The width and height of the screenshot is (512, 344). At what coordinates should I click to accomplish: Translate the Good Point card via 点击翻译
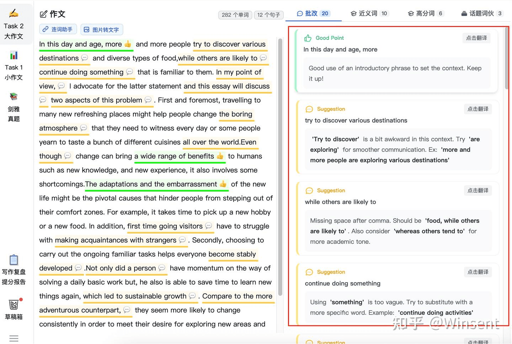tap(476, 38)
